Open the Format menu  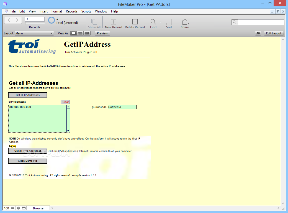[57, 11]
